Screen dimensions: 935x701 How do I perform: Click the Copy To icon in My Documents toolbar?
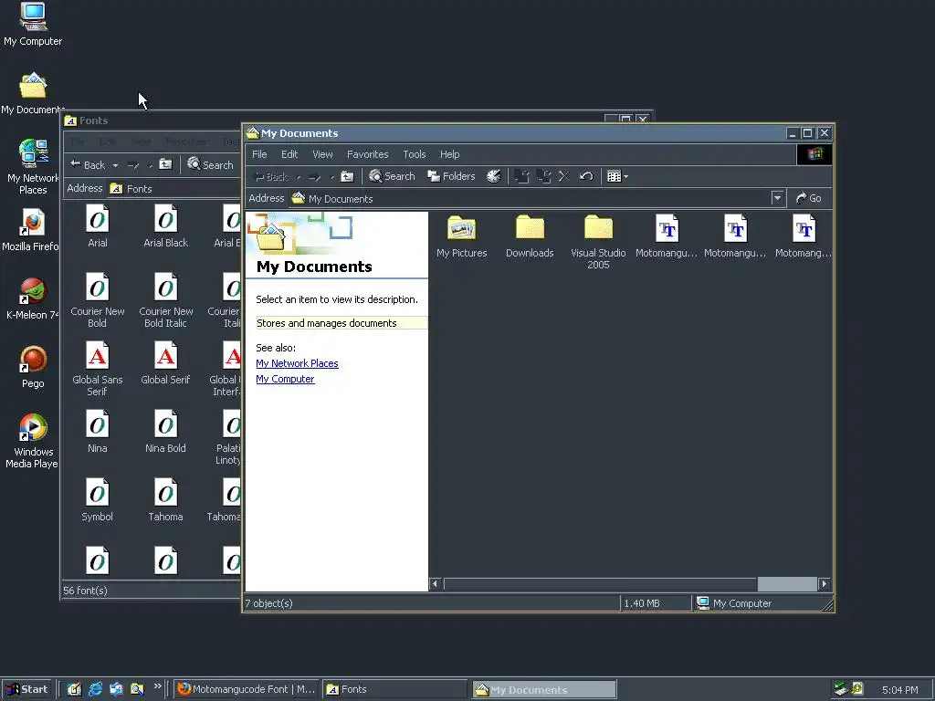point(543,176)
